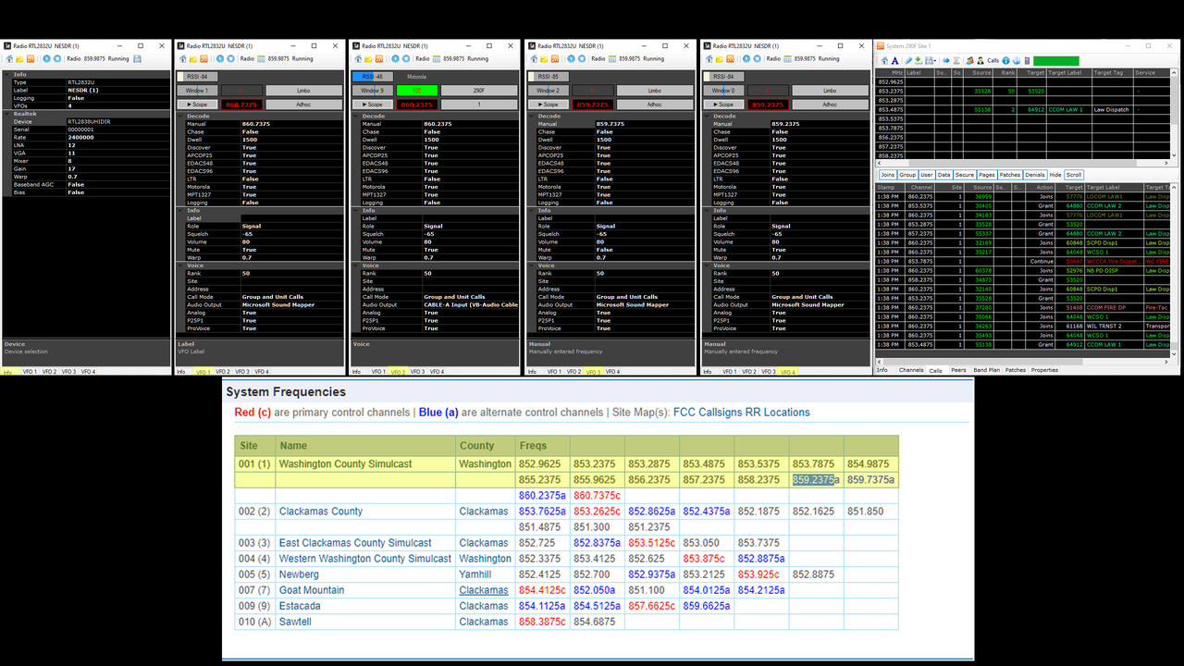The height and width of the screenshot is (666, 1184).
Task: Start the receiver with the play icon
Action: click(46, 60)
